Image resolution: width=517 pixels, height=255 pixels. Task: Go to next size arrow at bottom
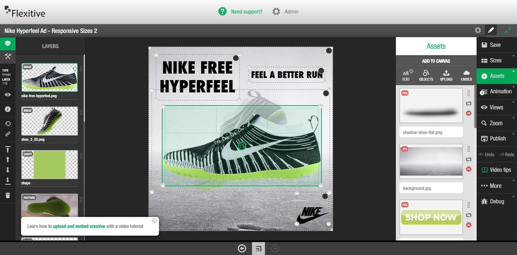coord(275,248)
